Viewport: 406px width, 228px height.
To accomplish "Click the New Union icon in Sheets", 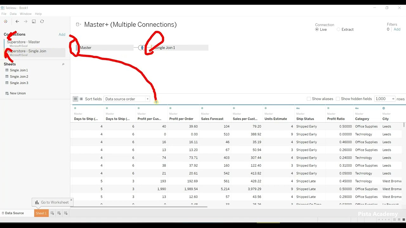I will point(7,93).
